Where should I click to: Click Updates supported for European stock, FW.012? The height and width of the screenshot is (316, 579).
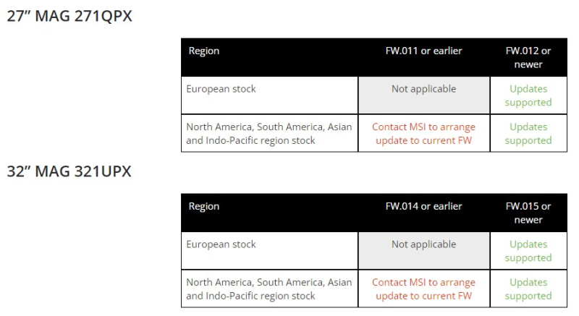point(528,95)
